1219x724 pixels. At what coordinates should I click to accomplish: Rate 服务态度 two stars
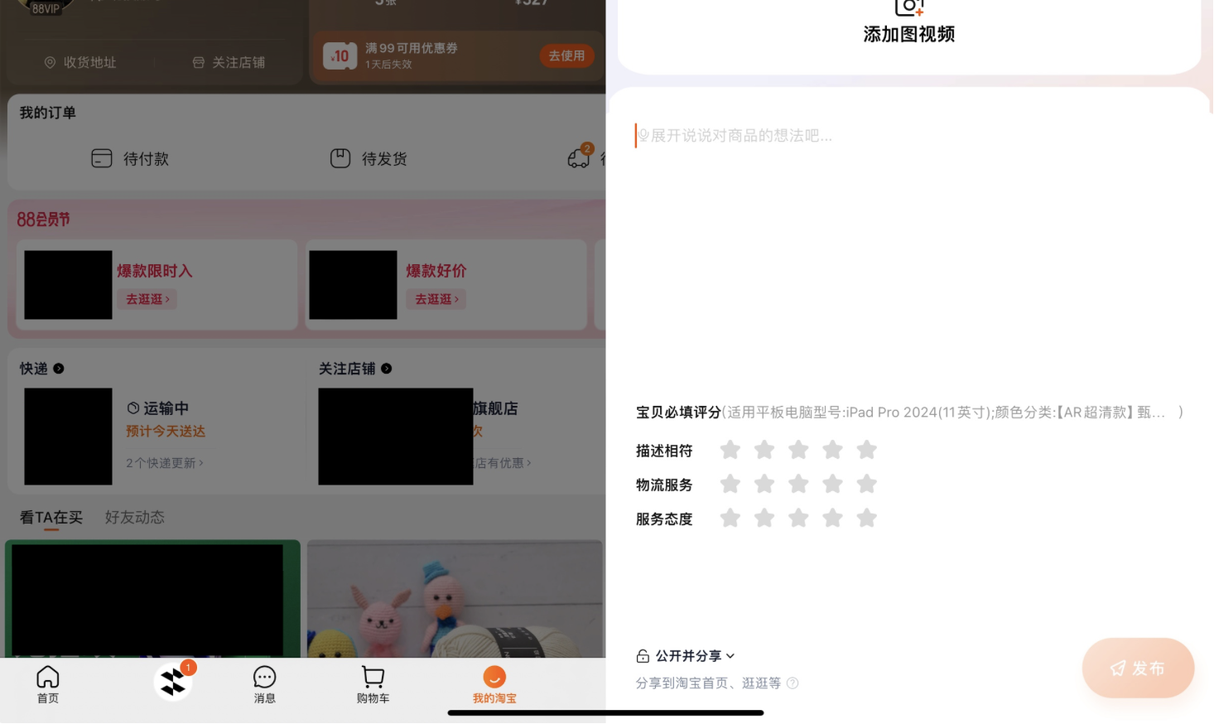click(764, 518)
